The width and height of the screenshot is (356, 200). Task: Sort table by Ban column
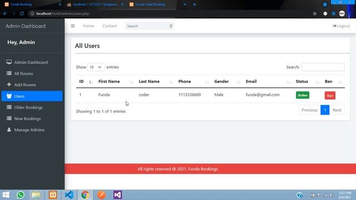pos(333,82)
